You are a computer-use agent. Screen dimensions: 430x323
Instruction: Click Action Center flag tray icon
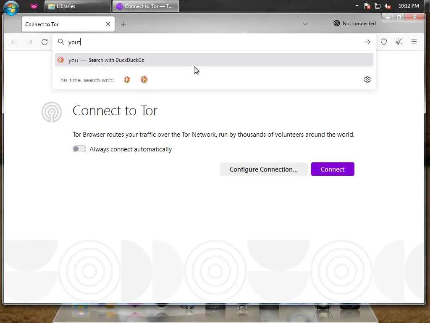367,6
